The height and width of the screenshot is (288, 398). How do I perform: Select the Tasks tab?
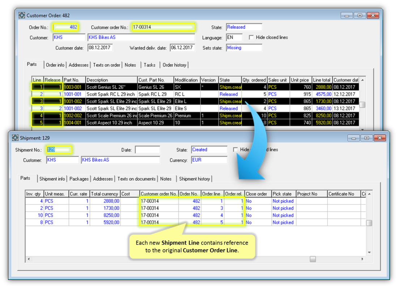(149, 65)
